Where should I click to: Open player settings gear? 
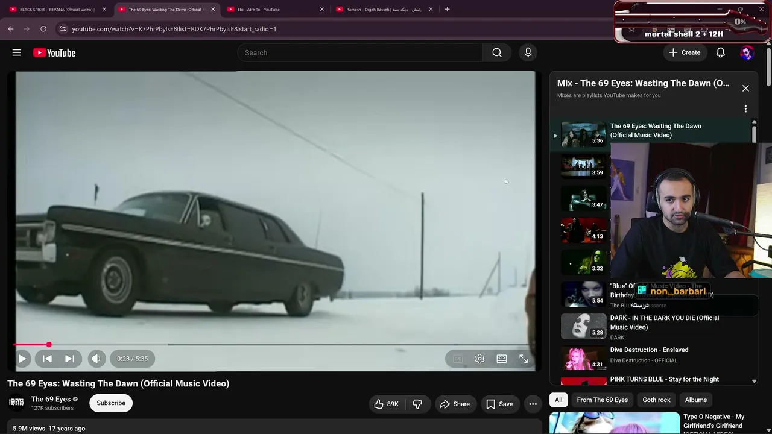(479, 359)
